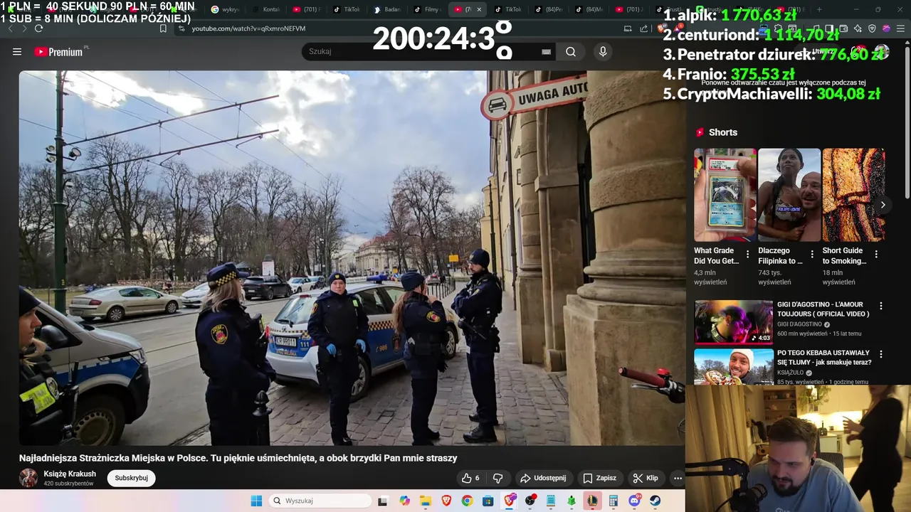This screenshot has height=512, width=911.
Task: Open more actions menu beside Klip
Action: [678, 479]
